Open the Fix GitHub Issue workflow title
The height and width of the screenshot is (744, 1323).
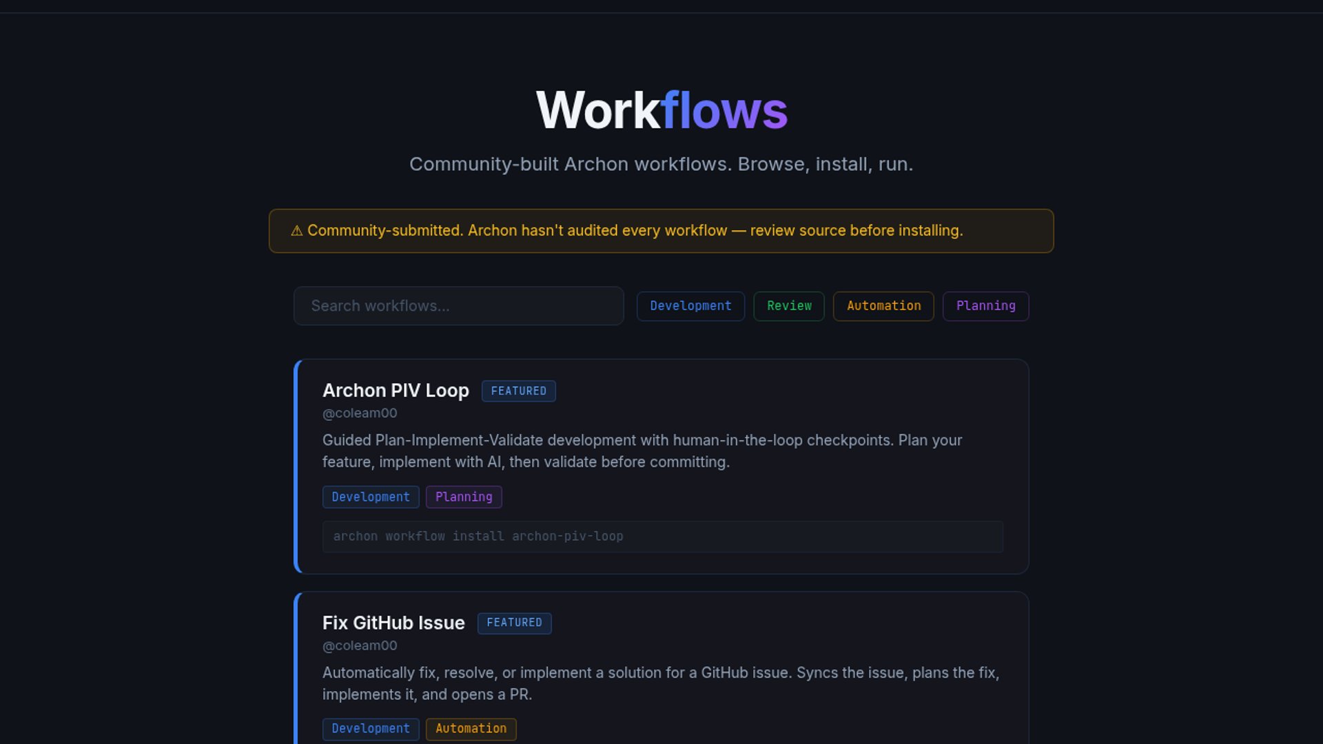[393, 623]
